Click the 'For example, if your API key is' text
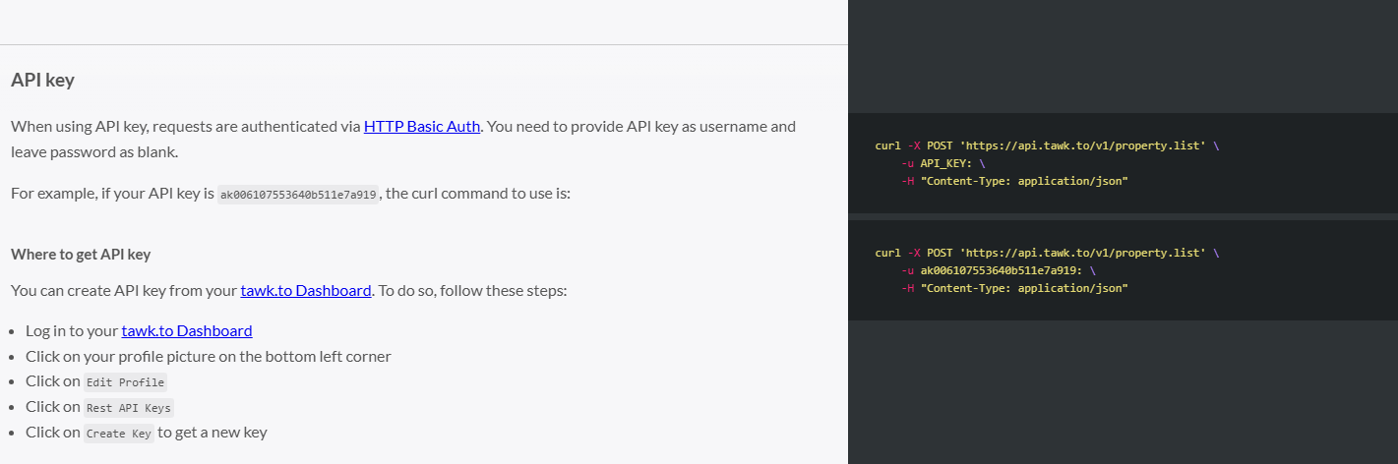1398x464 pixels. (112, 194)
